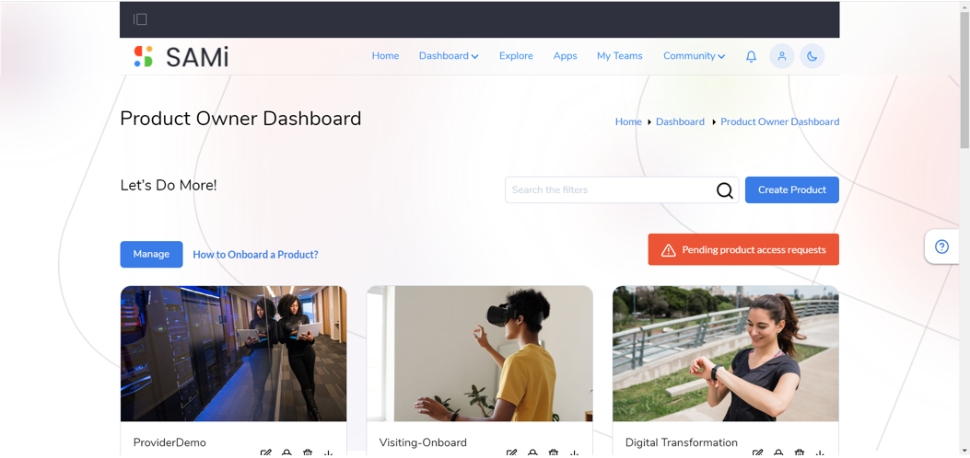Image resolution: width=970 pixels, height=458 pixels.
Task: Click the Digital Transformation card title
Action: tap(682, 442)
